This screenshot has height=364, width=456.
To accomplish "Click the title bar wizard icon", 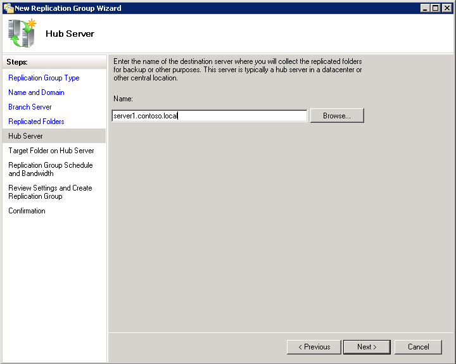I will tap(8, 8).
